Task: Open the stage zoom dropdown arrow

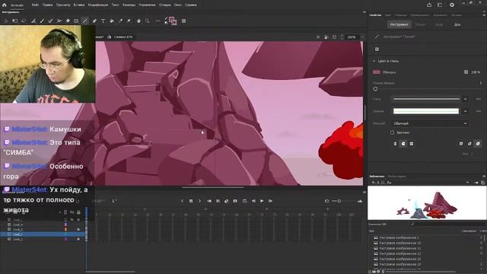Action: click(x=362, y=37)
